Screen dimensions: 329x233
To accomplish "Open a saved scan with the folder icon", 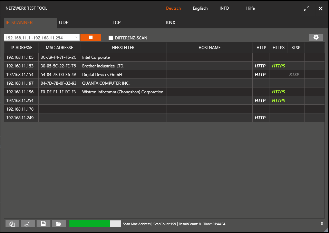I will click(59, 224).
